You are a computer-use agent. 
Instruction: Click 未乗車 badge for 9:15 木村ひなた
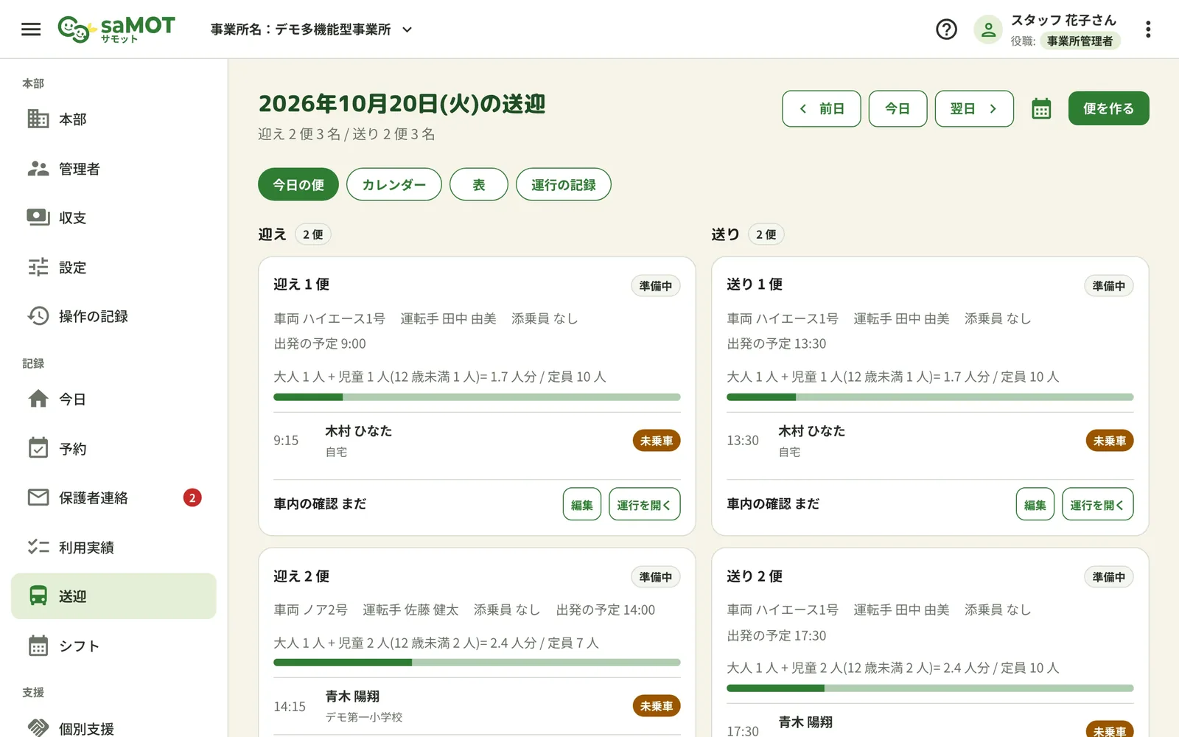coord(657,441)
